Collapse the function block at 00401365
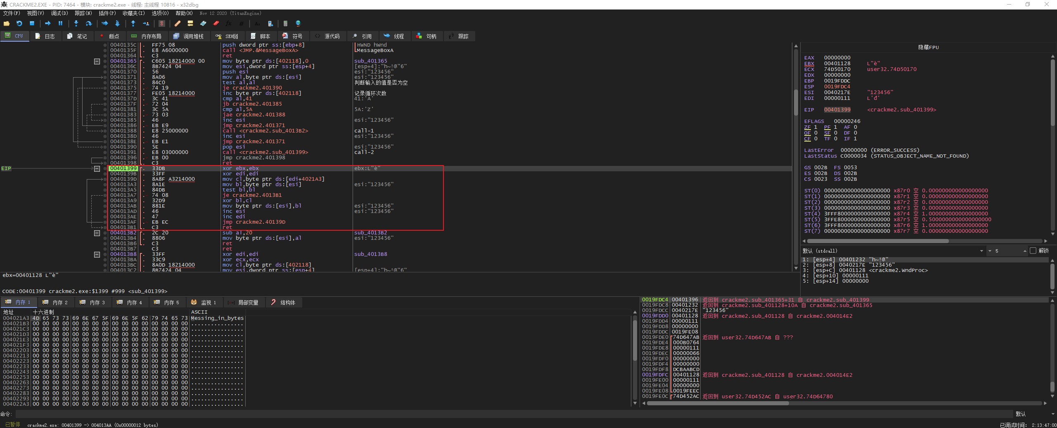Viewport: 1057px width, 428px height. pyautogui.click(x=97, y=61)
